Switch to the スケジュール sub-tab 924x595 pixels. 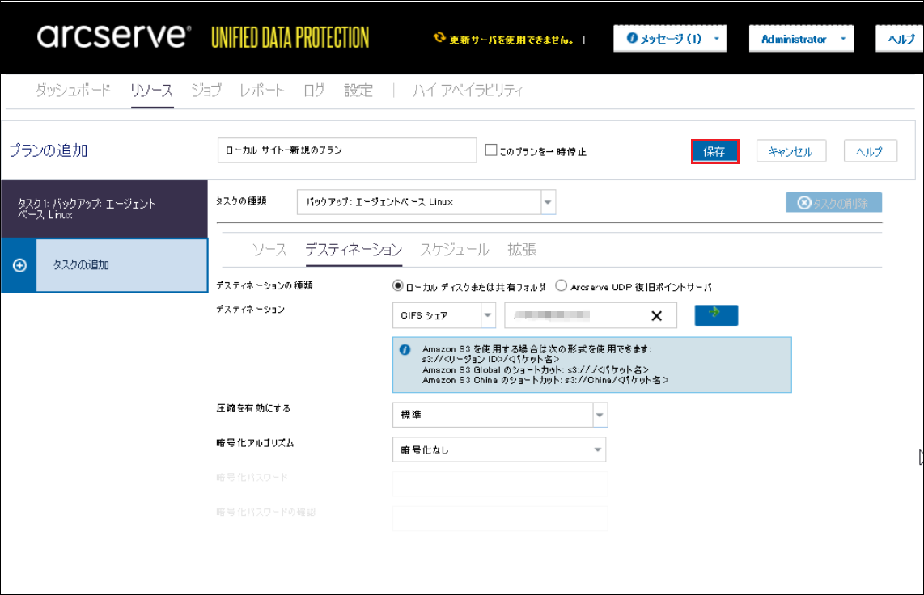(x=455, y=250)
